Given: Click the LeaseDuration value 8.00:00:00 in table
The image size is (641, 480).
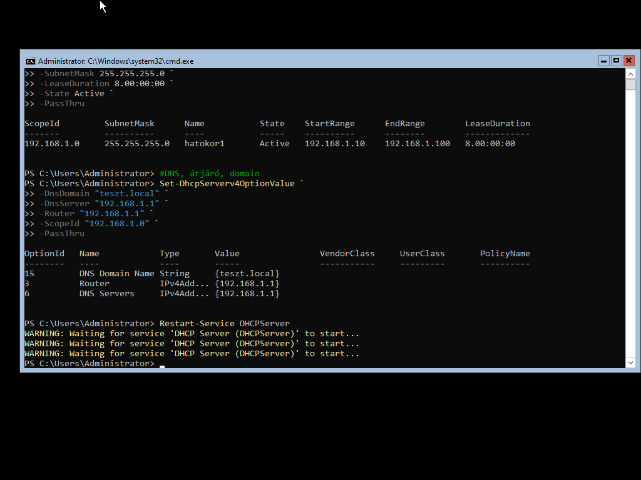Looking at the screenshot, I should pyautogui.click(x=490, y=144).
